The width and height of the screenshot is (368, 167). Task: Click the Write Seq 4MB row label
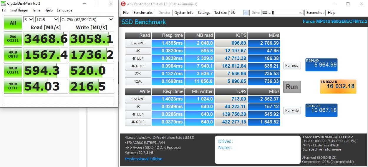(138, 99)
